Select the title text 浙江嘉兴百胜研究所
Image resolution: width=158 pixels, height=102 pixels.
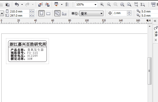pyautogui.click(x=28, y=44)
